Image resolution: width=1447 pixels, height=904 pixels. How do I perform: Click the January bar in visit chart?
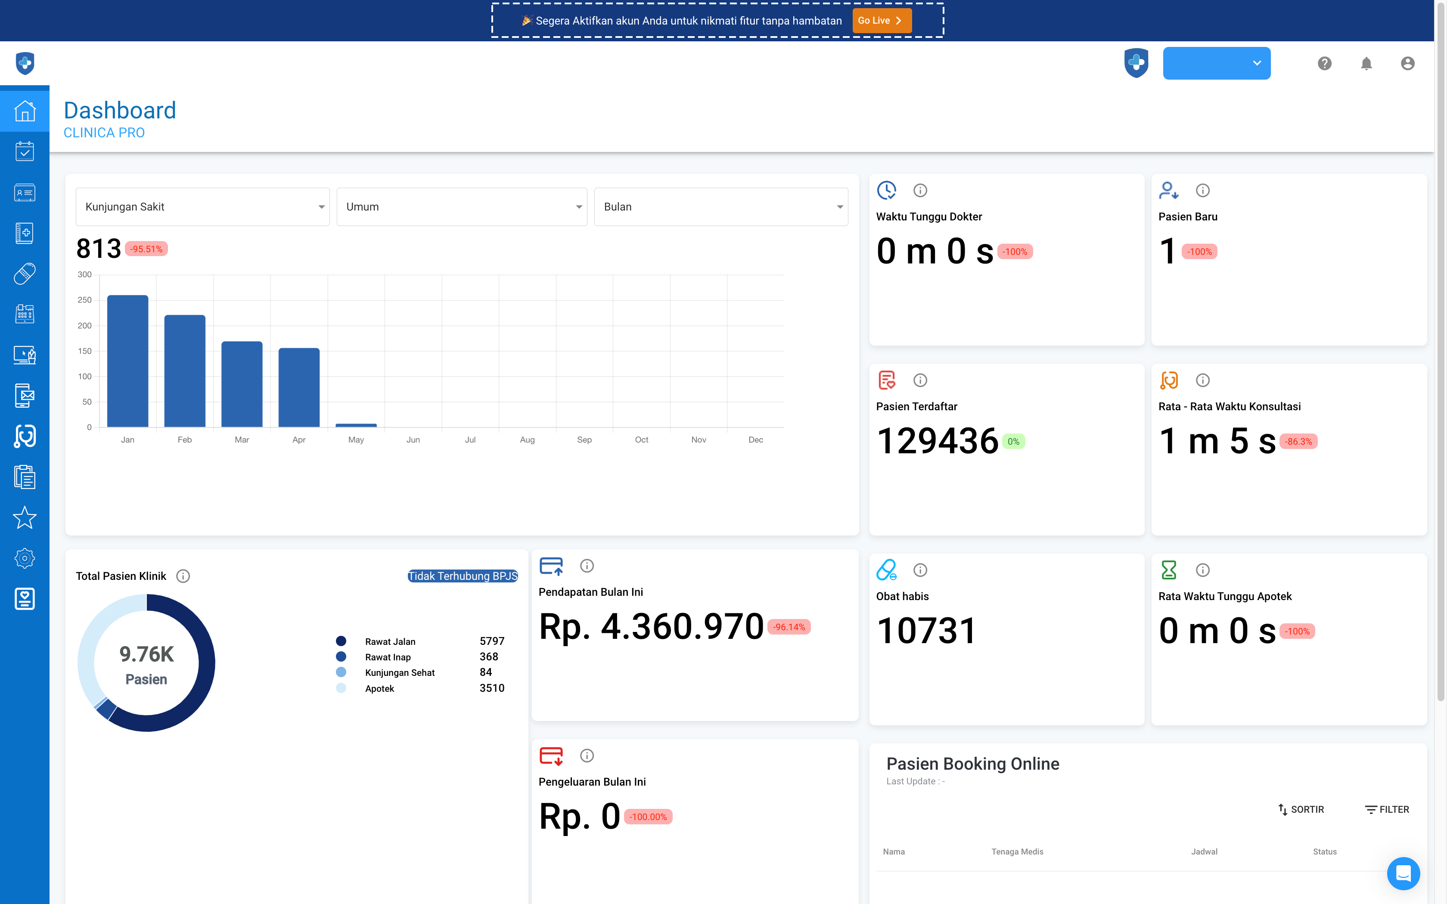(127, 361)
